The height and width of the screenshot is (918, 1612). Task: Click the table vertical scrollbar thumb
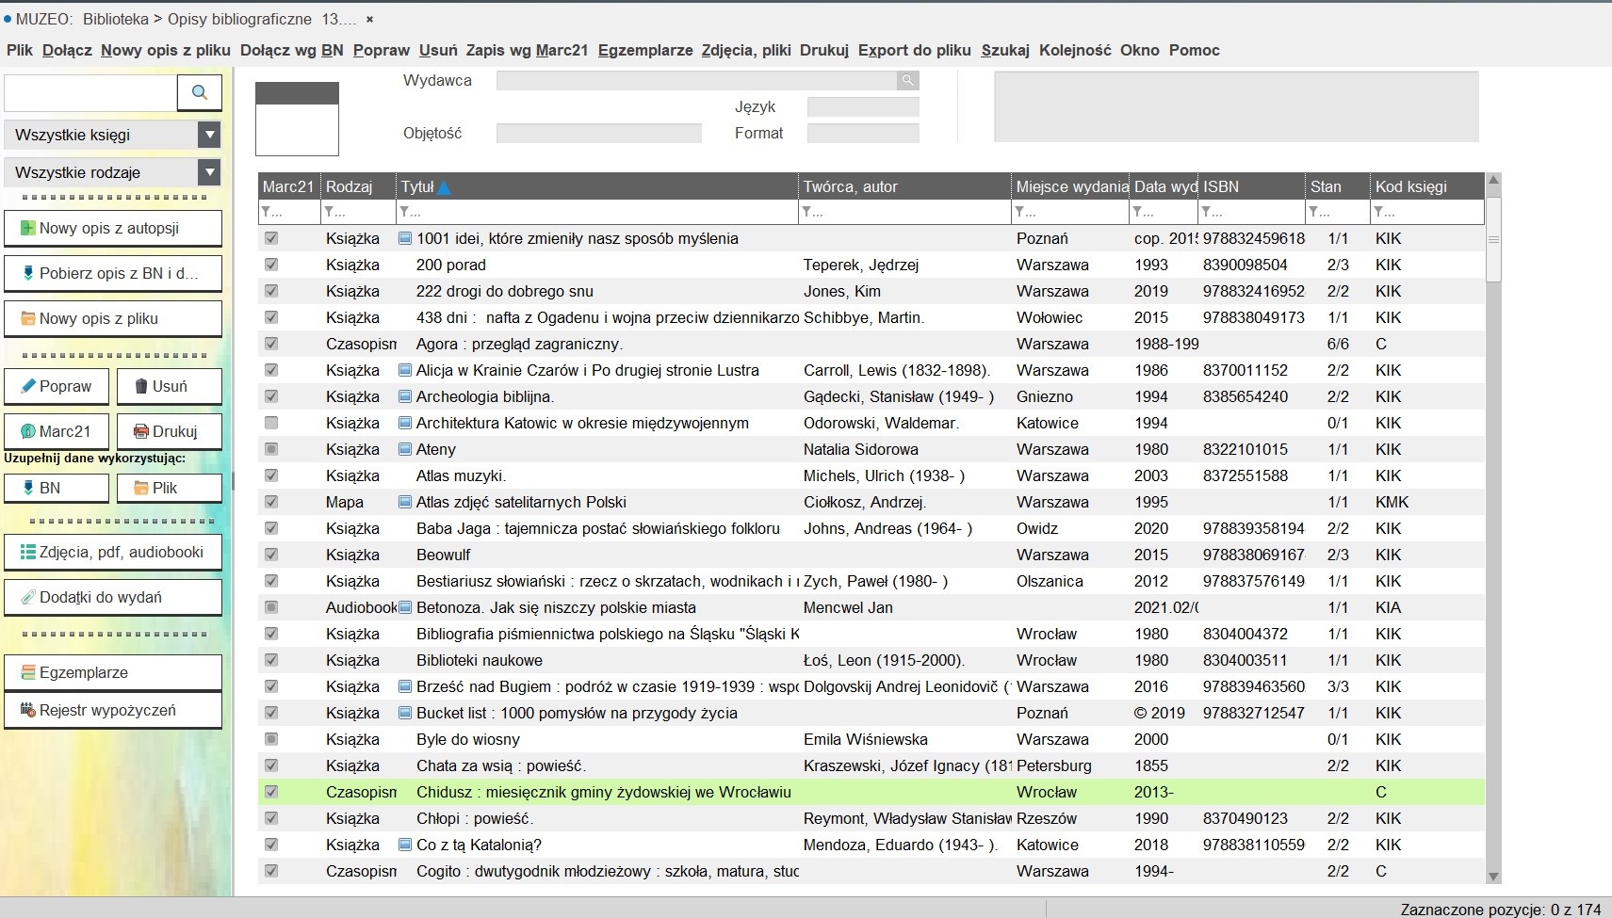(x=1493, y=240)
